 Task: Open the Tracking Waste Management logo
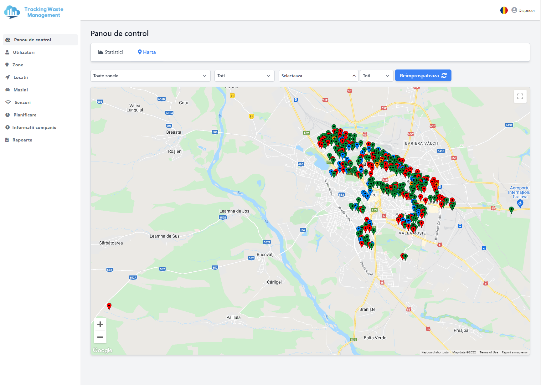point(34,12)
